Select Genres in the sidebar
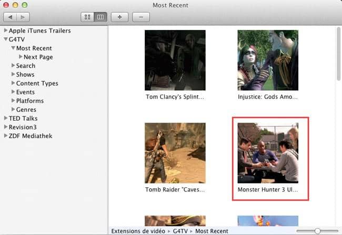The image size is (342, 235). [x=26, y=110]
